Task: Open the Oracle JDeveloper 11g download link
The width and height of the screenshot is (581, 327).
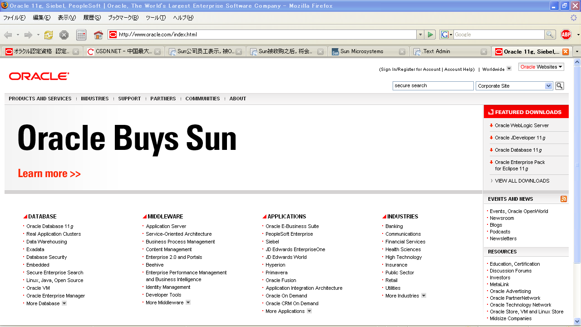Action: click(520, 138)
